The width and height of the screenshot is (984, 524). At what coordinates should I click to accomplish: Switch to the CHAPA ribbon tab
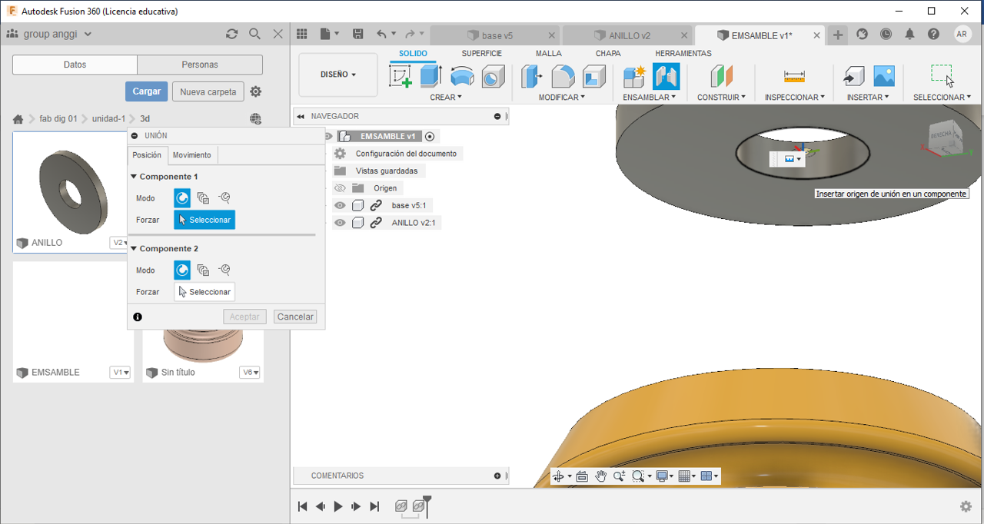(x=608, y=54)
